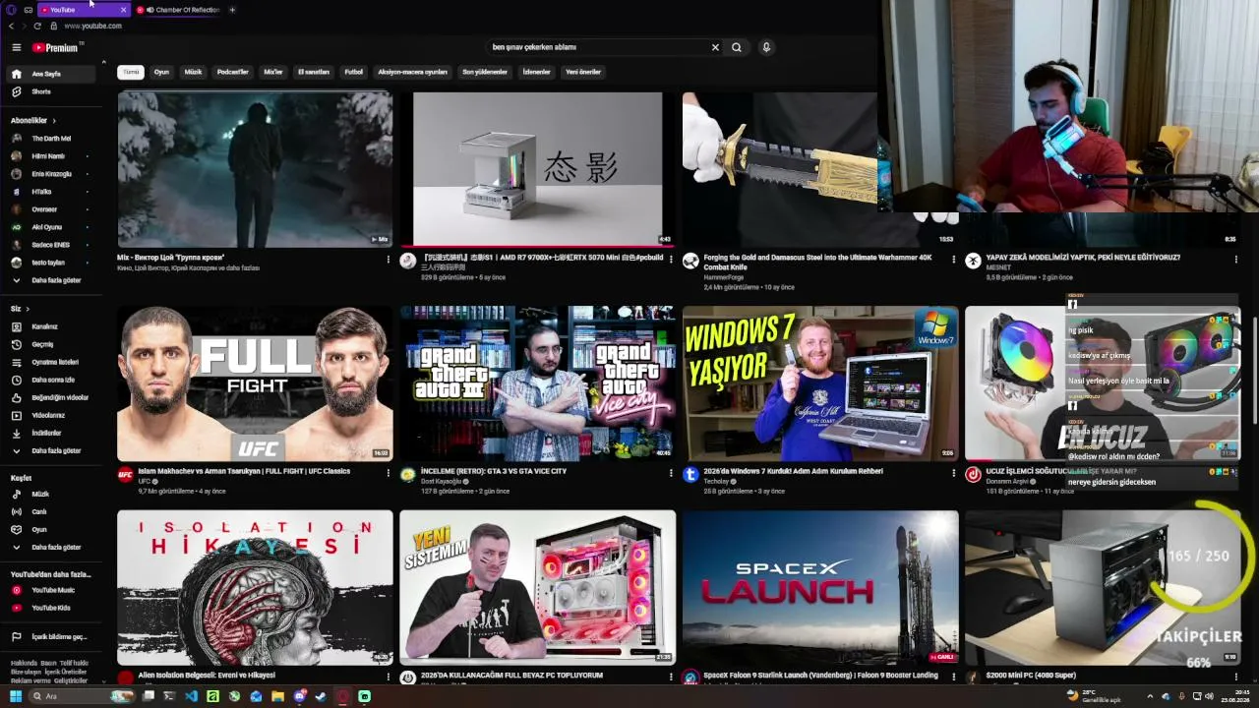Open Enis Kirazoğlu channel

click(53, 174)
